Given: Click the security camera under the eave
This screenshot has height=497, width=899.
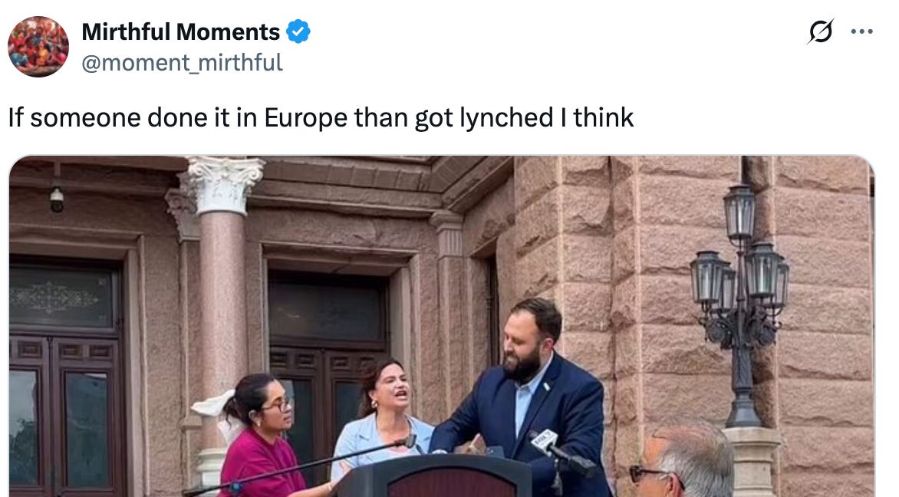Looking at the screenshot, I should pyautogui.click(x=56, y=196).
